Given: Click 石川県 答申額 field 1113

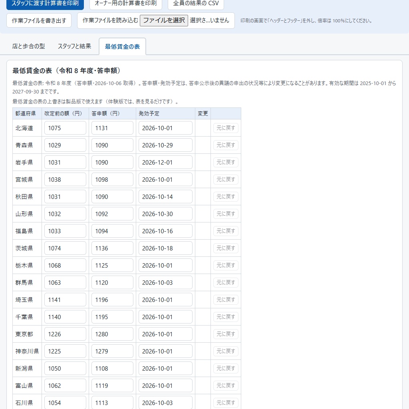Looking at the screenshot, I should [x=112, y=403].
